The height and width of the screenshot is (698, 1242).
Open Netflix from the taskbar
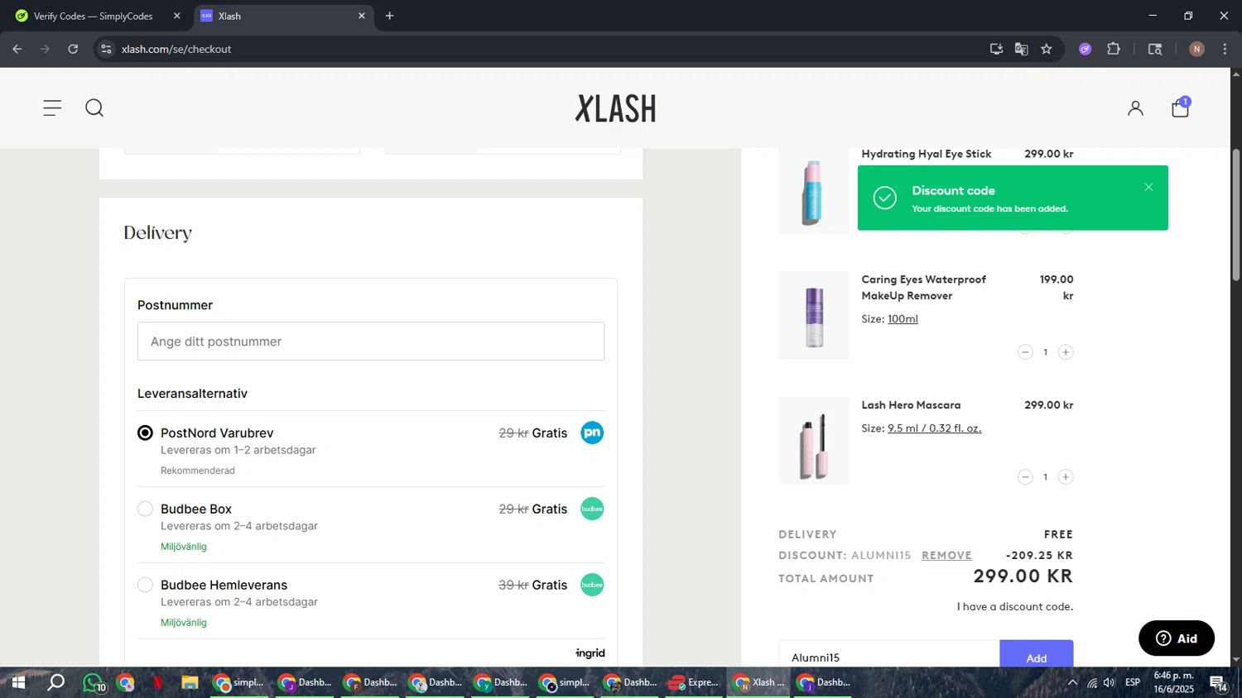(x=157, y=682)
